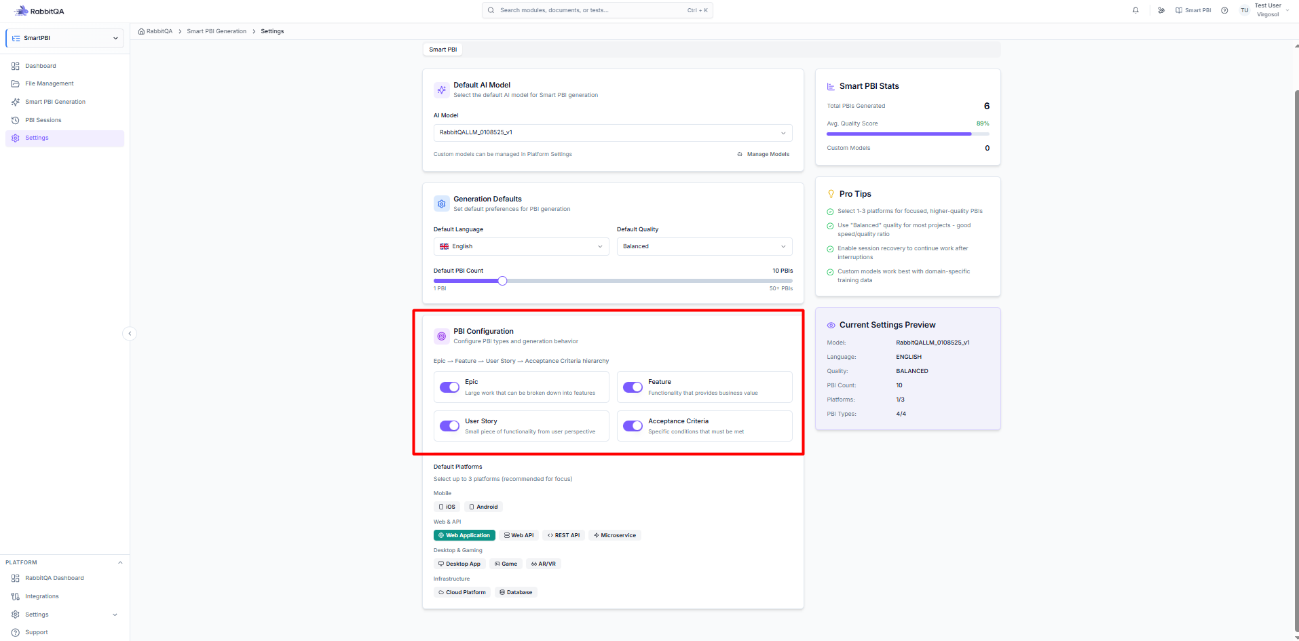This screenshot has height=641, width=1299.
Task: Open the Default Language dropdown
Action: 521,246
